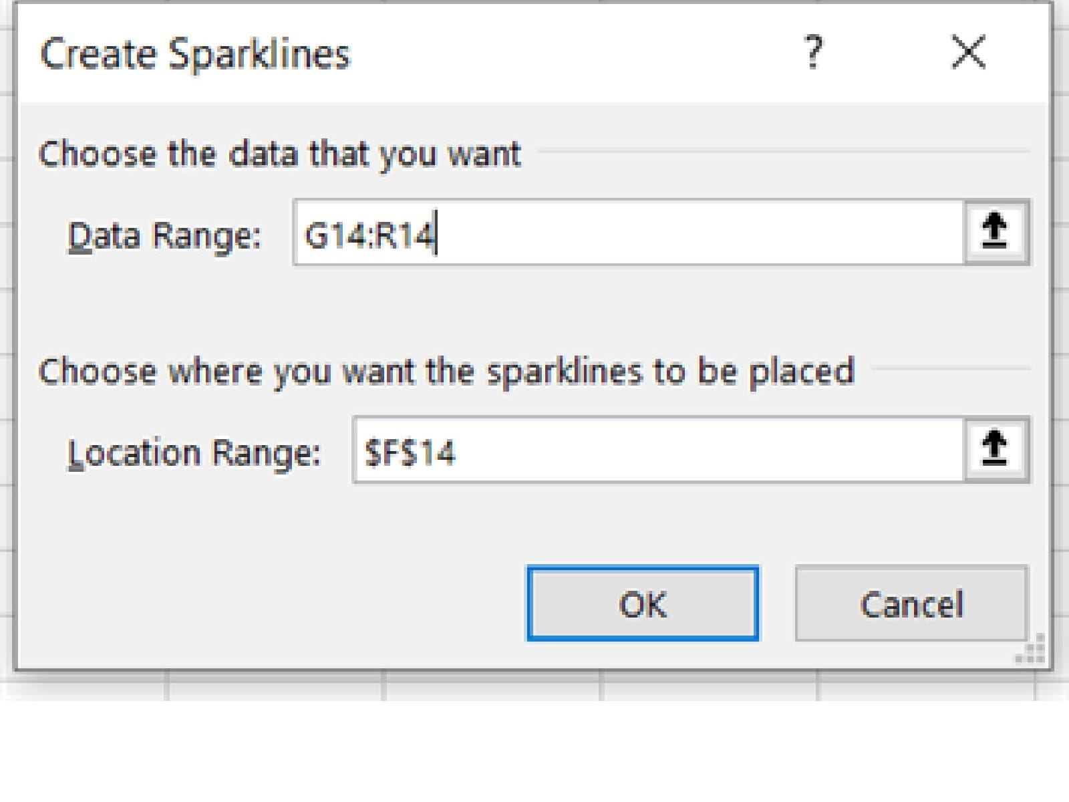
Task: Click the sparklines placement section heading
Action: click(446, 372)
